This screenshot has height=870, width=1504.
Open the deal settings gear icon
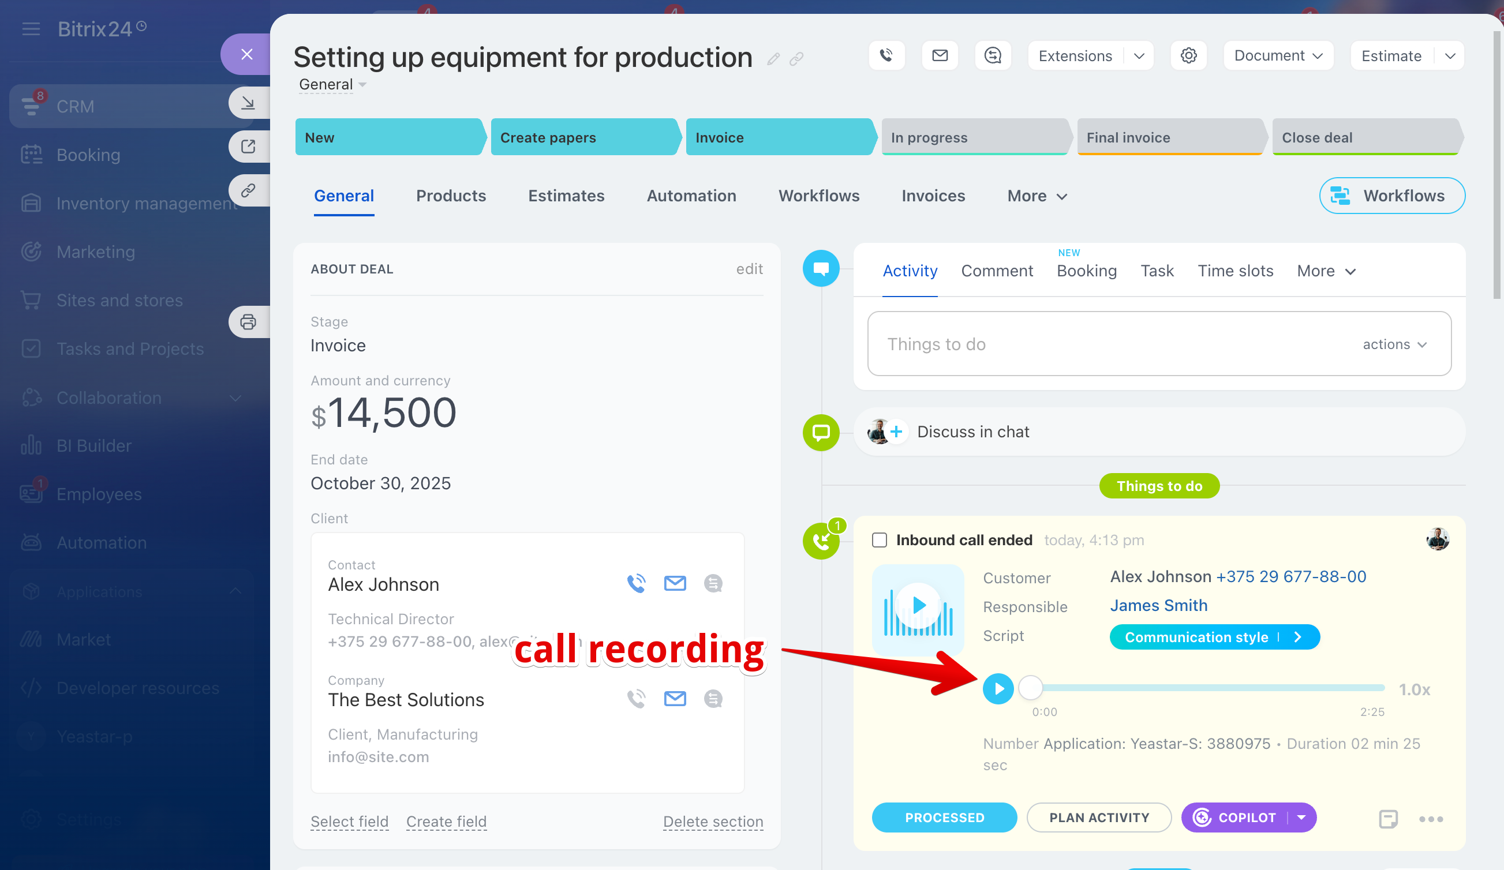point(1188,55)
